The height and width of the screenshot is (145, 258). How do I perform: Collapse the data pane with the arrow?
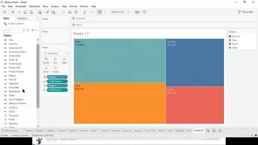pyautogui.click(x=37, y=19)
